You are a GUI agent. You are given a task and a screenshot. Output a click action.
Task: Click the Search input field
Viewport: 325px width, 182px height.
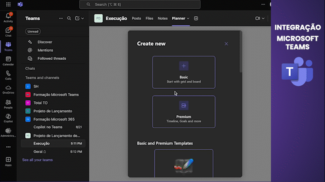[x=140, y=4]
